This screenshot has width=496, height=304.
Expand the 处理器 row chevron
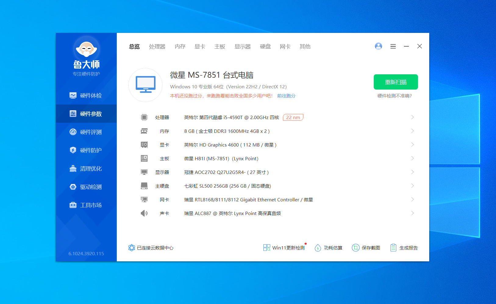(412, 117)
